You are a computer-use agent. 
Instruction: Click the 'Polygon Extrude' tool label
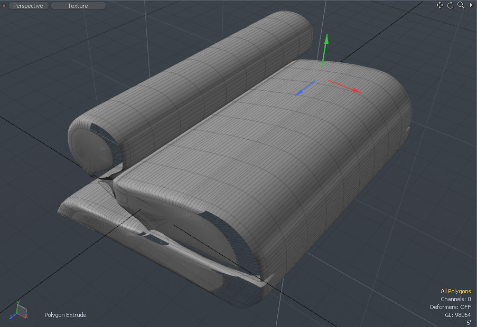(66, 315)
